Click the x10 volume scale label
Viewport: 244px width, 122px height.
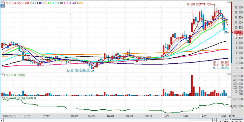coord(240,94)
